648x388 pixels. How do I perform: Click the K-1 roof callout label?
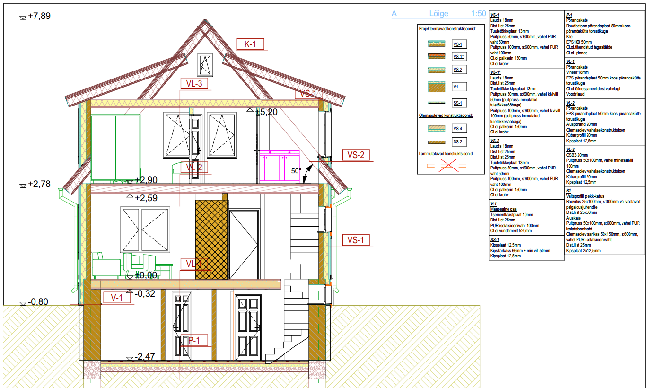point(250,44)
